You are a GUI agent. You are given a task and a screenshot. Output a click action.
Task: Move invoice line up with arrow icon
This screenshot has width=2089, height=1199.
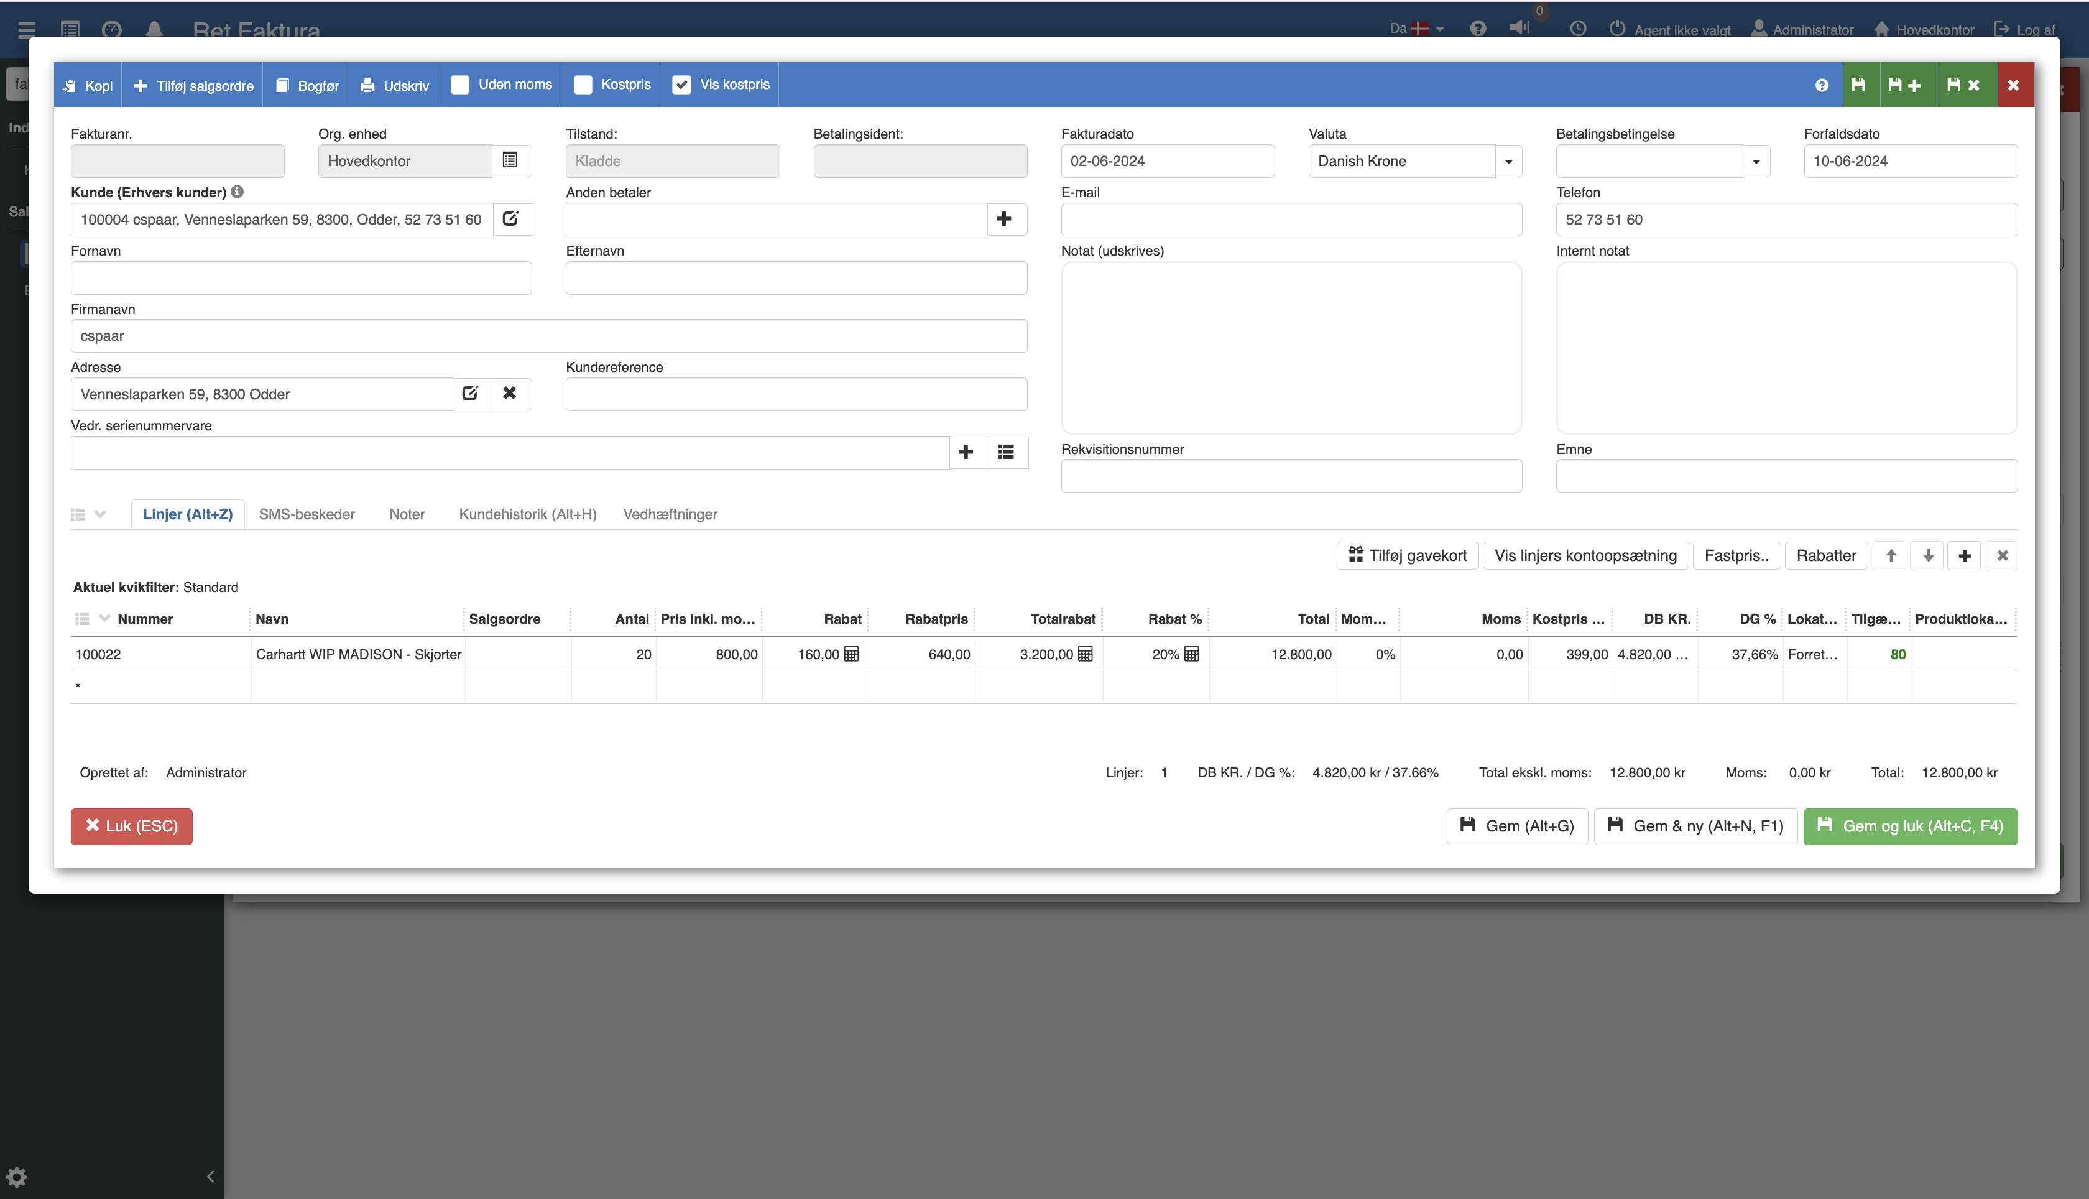coord(1891,556)
